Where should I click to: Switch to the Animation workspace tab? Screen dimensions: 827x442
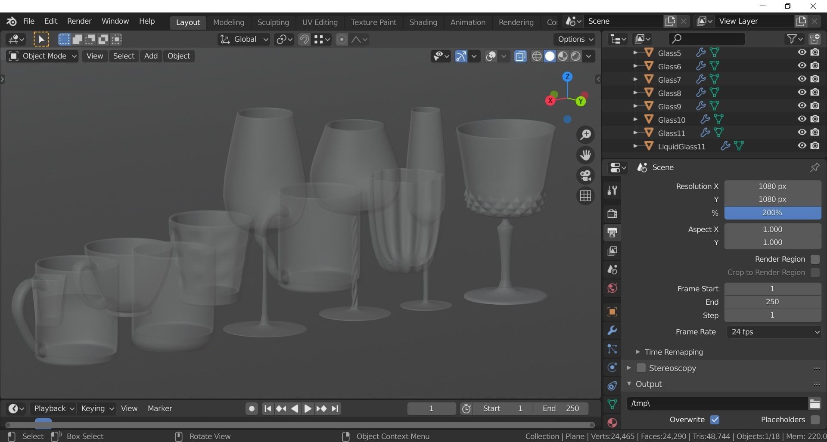pyautogui.click(x=468, y=22)
